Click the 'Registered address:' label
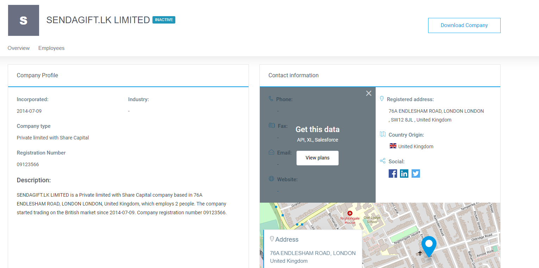 click(x=410, y=99)
